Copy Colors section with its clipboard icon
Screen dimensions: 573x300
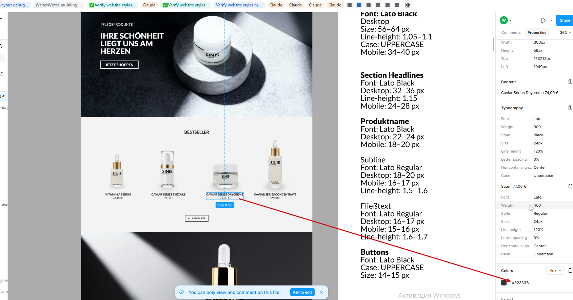[570, 271]
